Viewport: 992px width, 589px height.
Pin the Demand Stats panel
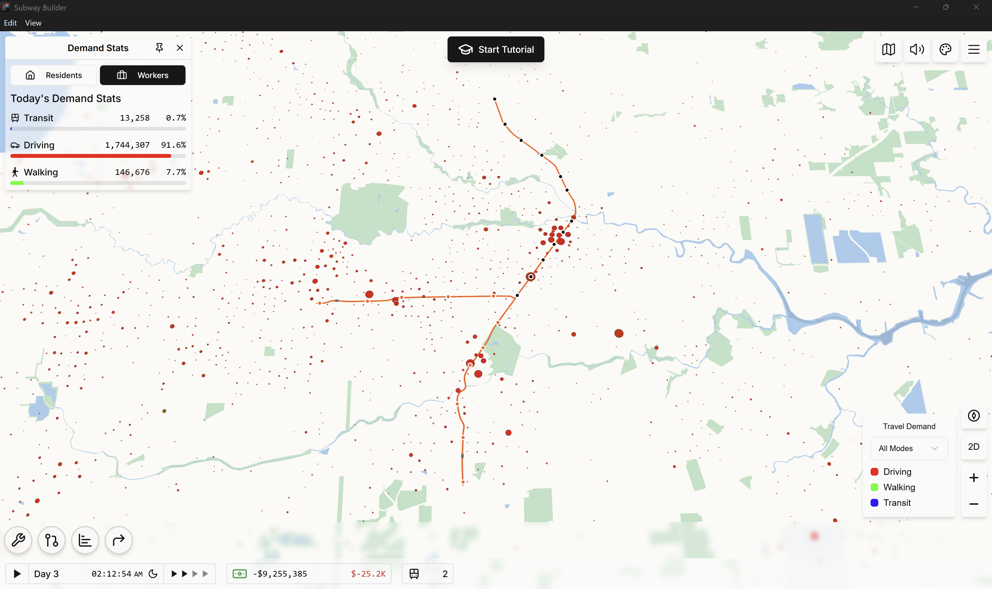click(159, 48)
